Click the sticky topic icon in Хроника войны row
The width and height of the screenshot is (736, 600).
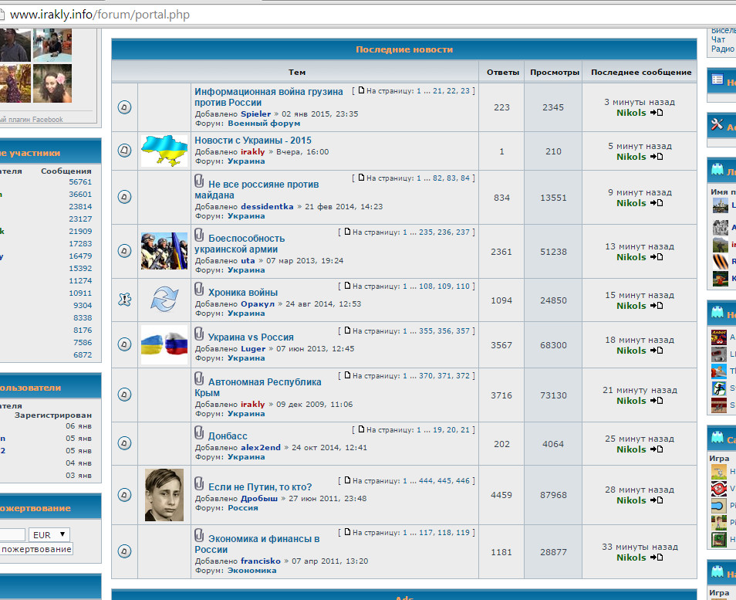point(124,300)
